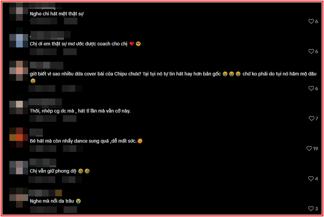Like the comment 'Chị vẫn giữ phong độ'
Screen dimensions: 324x217
tap(311, 179)
